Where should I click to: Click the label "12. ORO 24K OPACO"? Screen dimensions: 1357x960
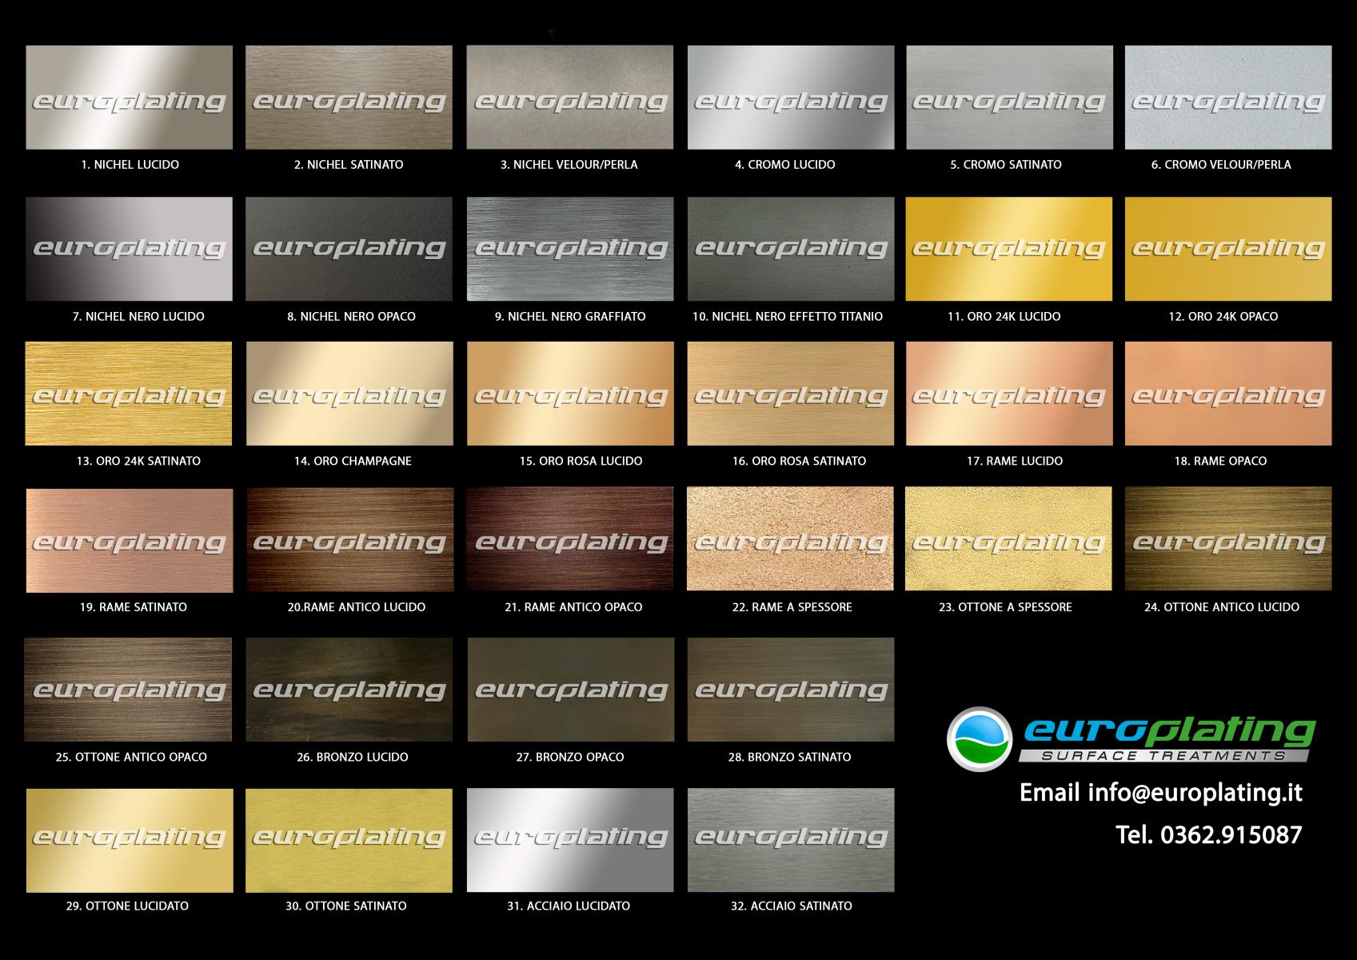click(1223, 317)
